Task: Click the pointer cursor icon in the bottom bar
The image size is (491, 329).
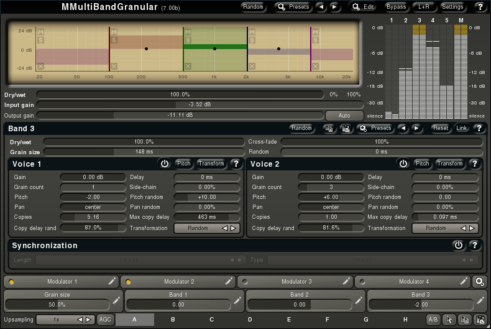Action: point(449,320)
